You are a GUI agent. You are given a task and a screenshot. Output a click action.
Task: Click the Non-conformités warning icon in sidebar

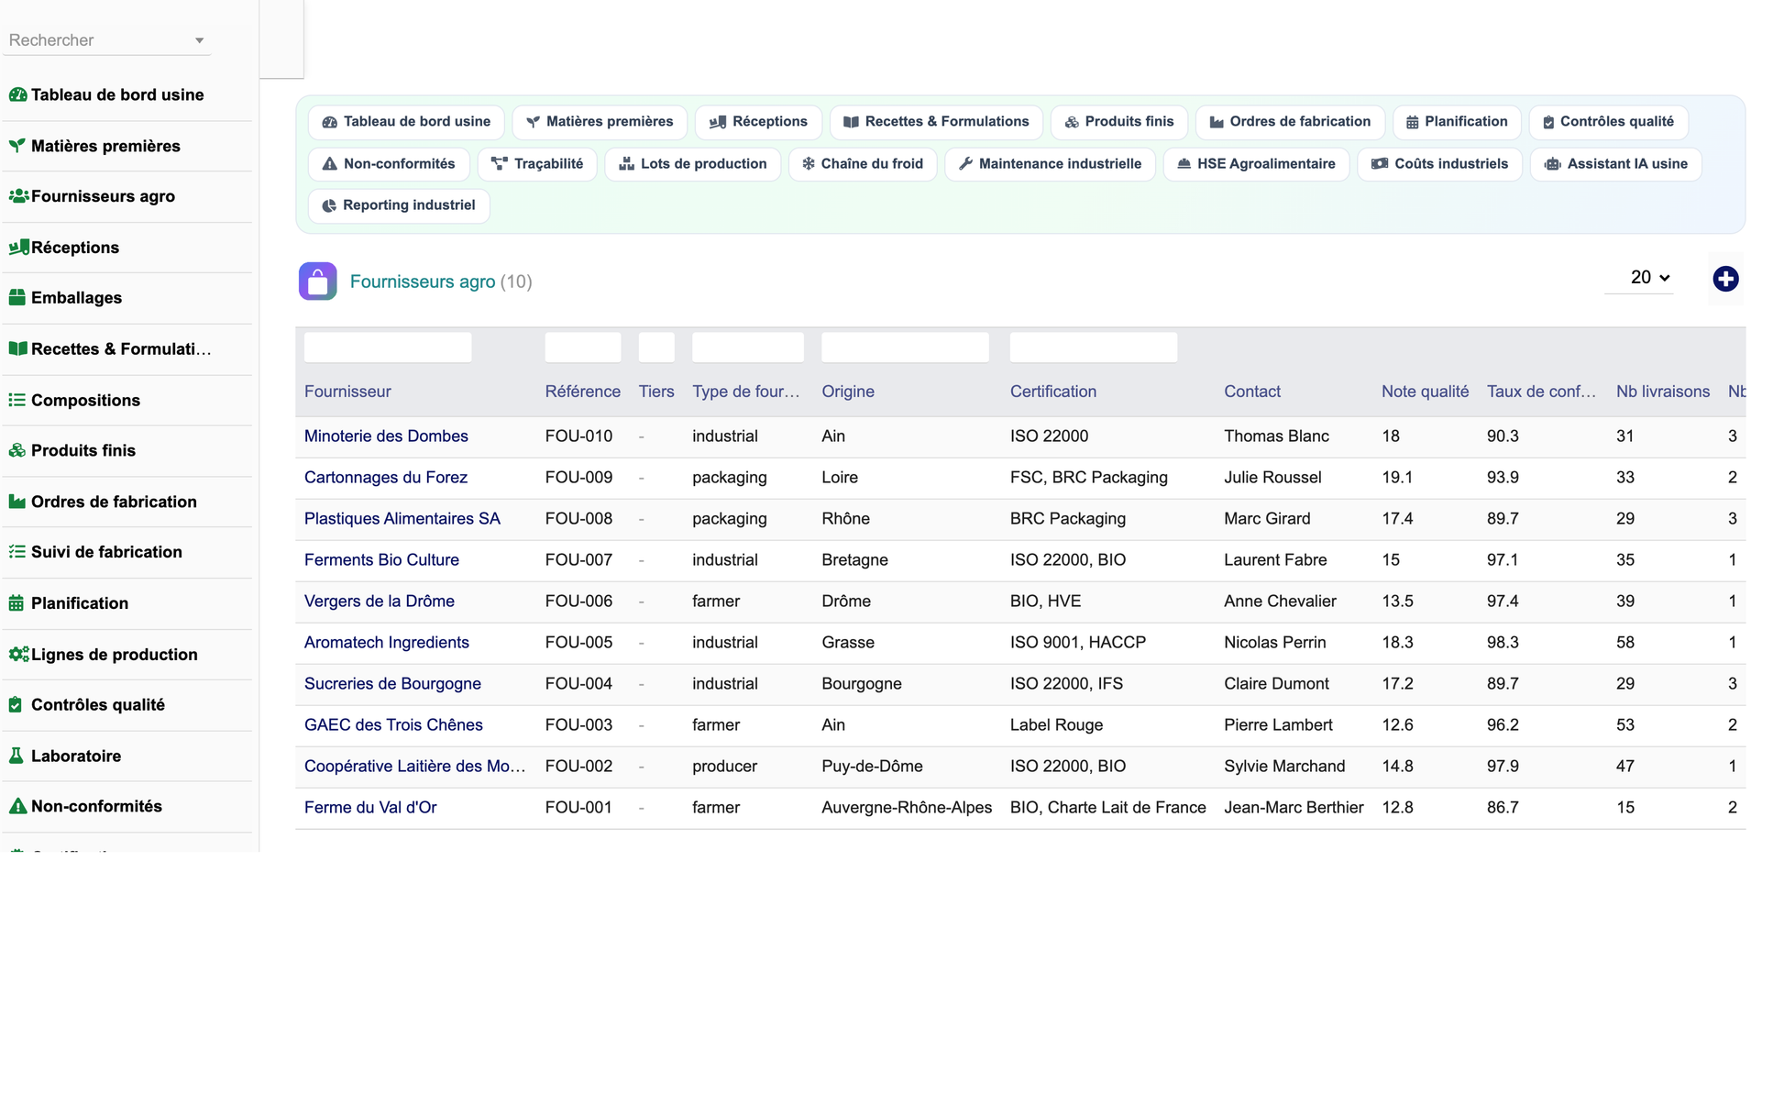tap(17, 807)
